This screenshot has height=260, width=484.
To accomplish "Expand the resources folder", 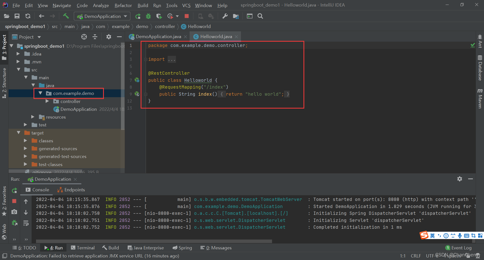I will coord(33,117).
